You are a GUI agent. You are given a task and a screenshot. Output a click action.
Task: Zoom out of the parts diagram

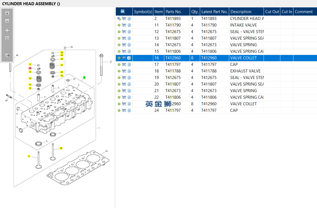click(7, 21)
